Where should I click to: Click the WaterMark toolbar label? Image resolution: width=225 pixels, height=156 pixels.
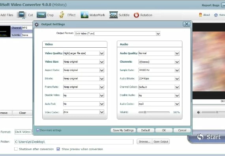pyautogui.click(x=97, y=15)
